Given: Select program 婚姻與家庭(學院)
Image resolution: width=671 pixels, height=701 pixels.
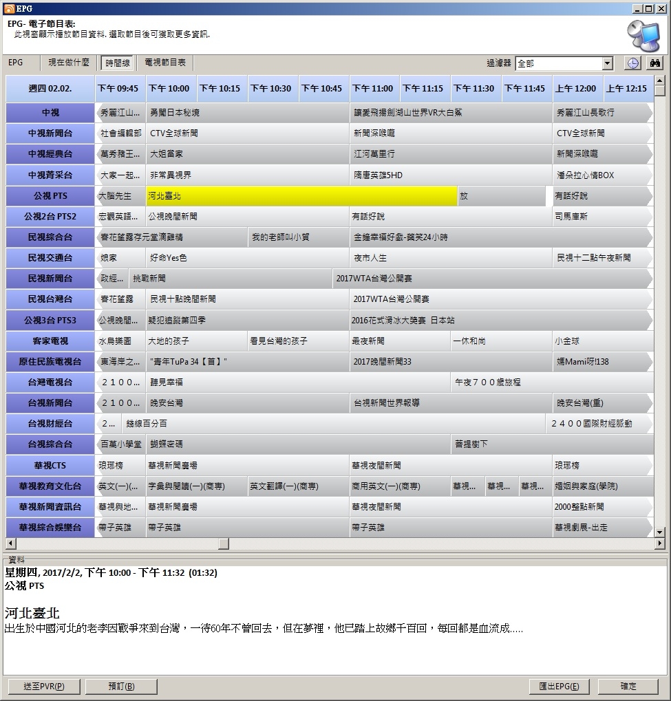Looking at the screenshot, I should 603,486.
